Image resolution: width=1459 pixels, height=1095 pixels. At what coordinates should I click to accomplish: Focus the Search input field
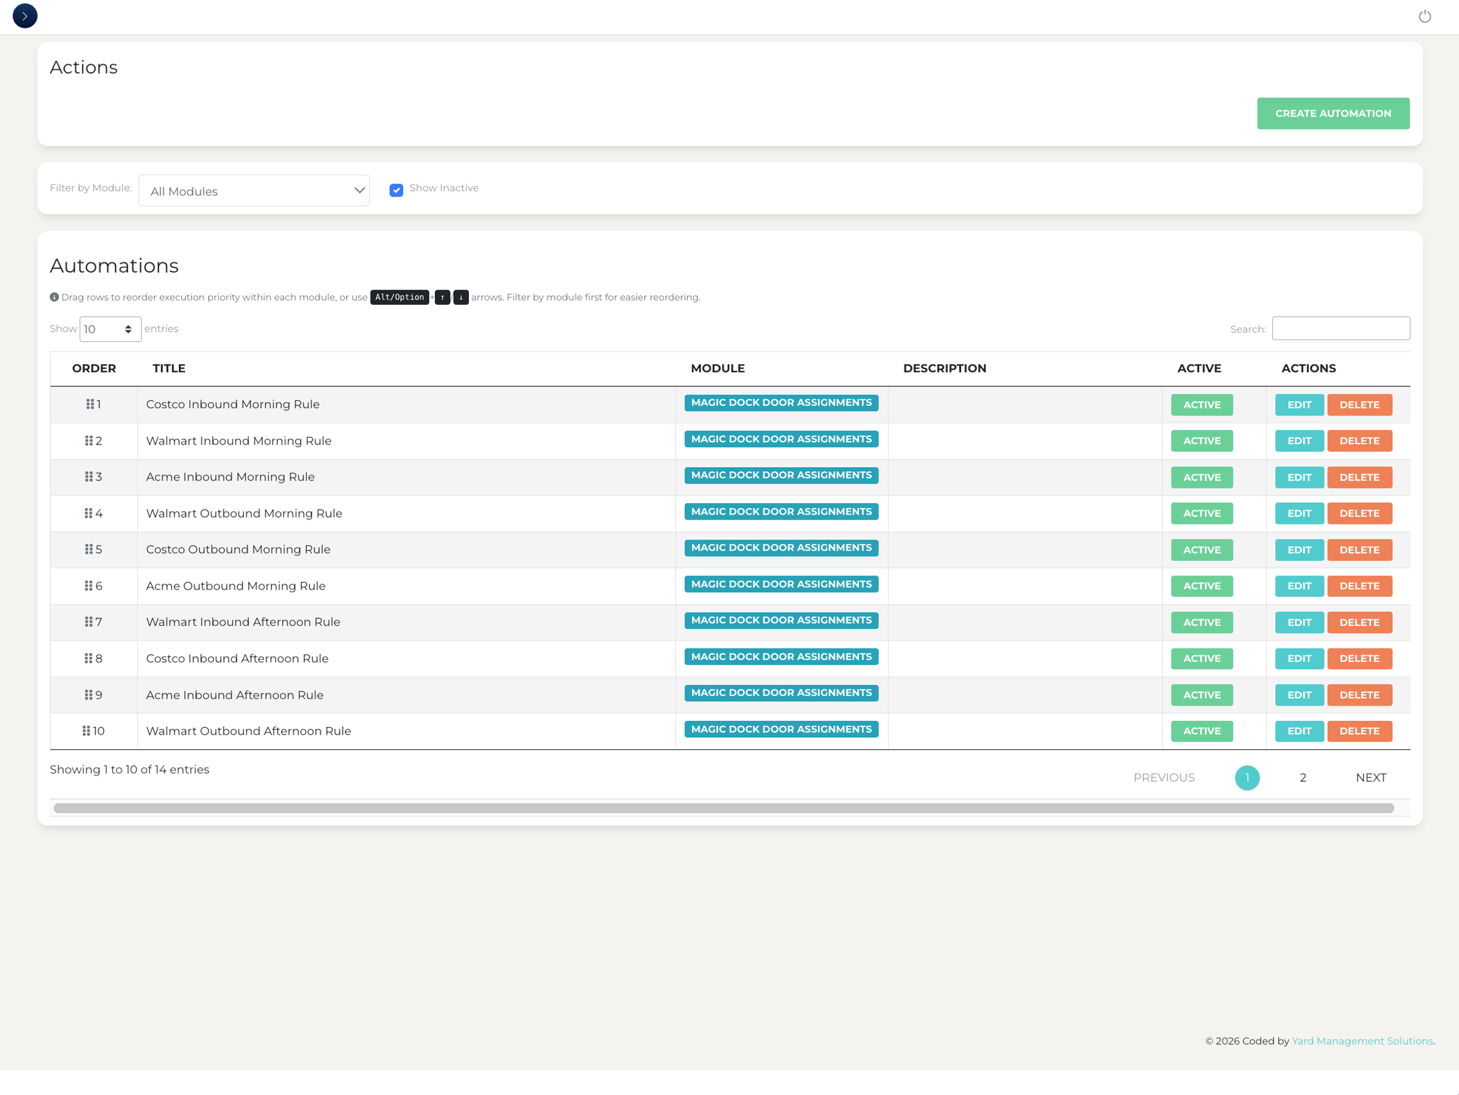(x=1341, y=328)
